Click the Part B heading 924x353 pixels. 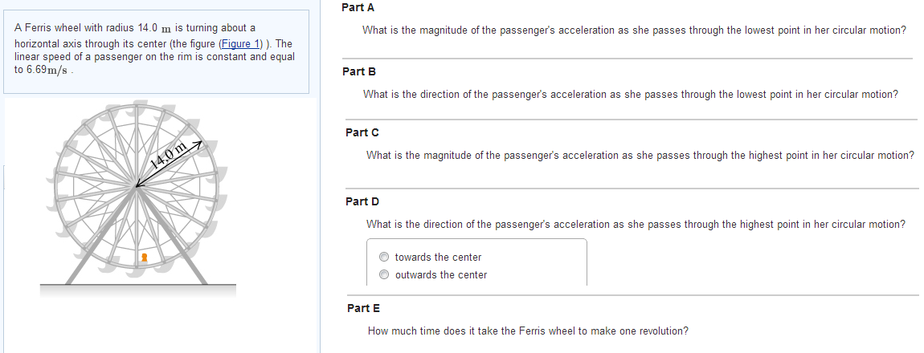[x=358, y=71]
